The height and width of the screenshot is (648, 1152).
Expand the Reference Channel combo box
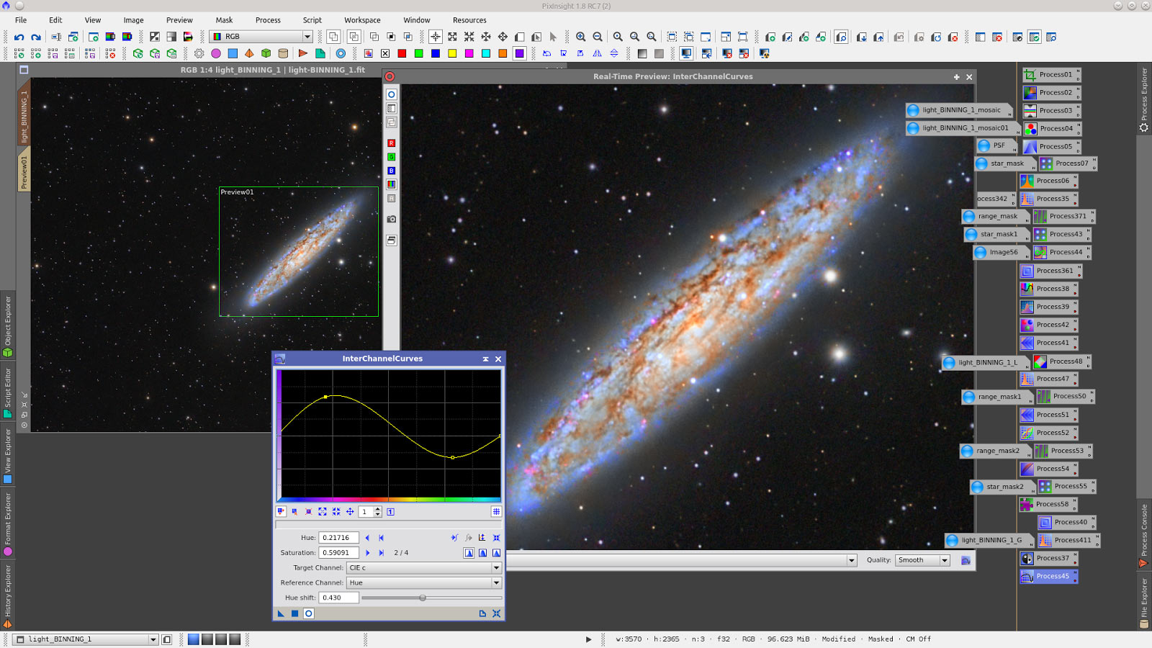[423, 582]
